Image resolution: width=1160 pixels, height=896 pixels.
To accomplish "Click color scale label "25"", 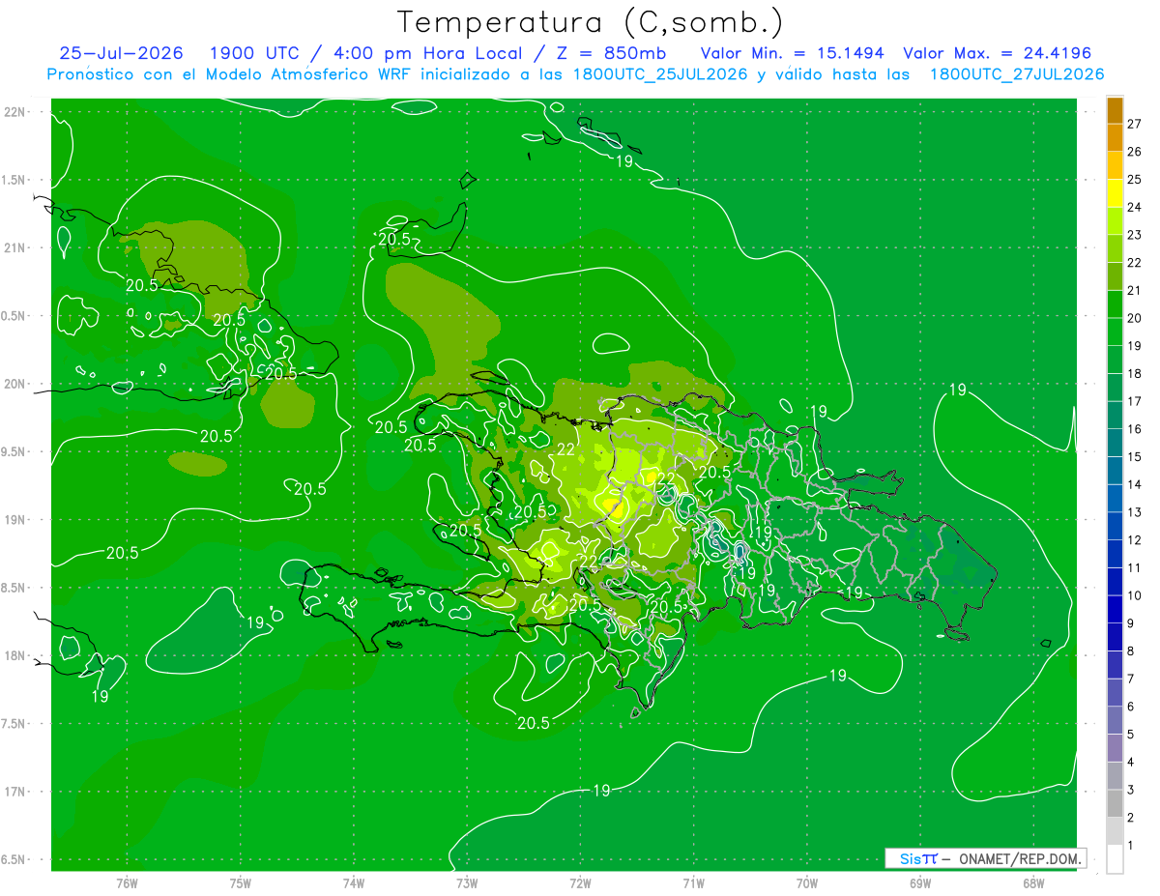I will pyautogui.click(x=1135, y=179).
